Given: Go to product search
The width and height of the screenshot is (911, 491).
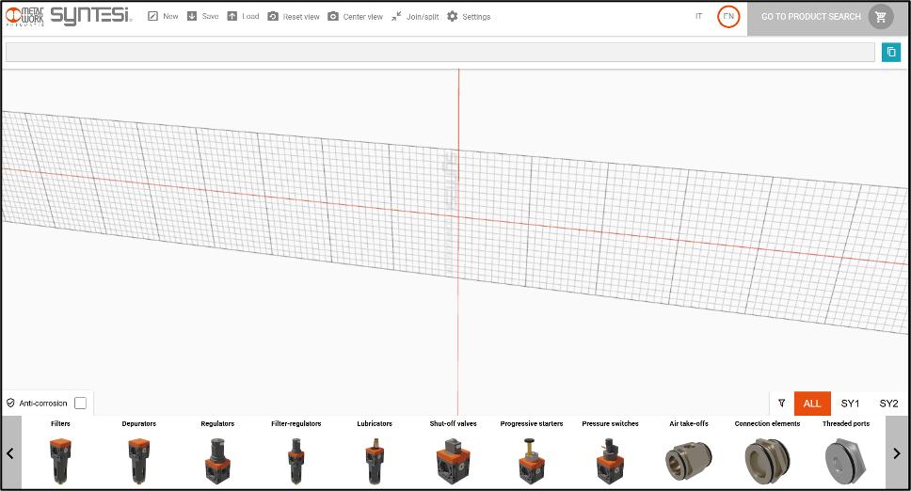Looking at the screenshot, I should (x=810, y=17).
